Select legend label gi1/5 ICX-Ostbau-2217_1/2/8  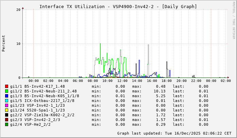click(42, 101)
